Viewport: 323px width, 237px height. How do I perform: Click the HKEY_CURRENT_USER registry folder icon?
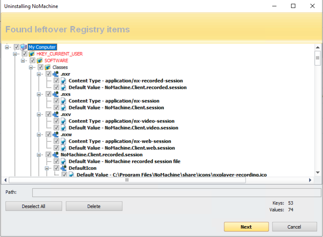click(32, 54)
